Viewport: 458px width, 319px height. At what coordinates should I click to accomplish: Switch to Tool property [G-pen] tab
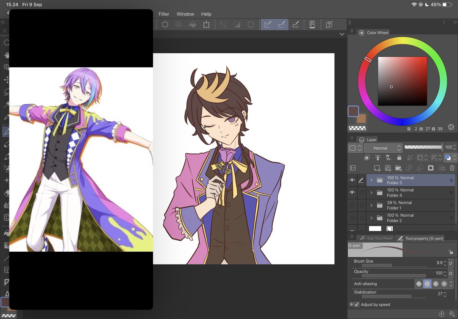(x=421, y=238)
